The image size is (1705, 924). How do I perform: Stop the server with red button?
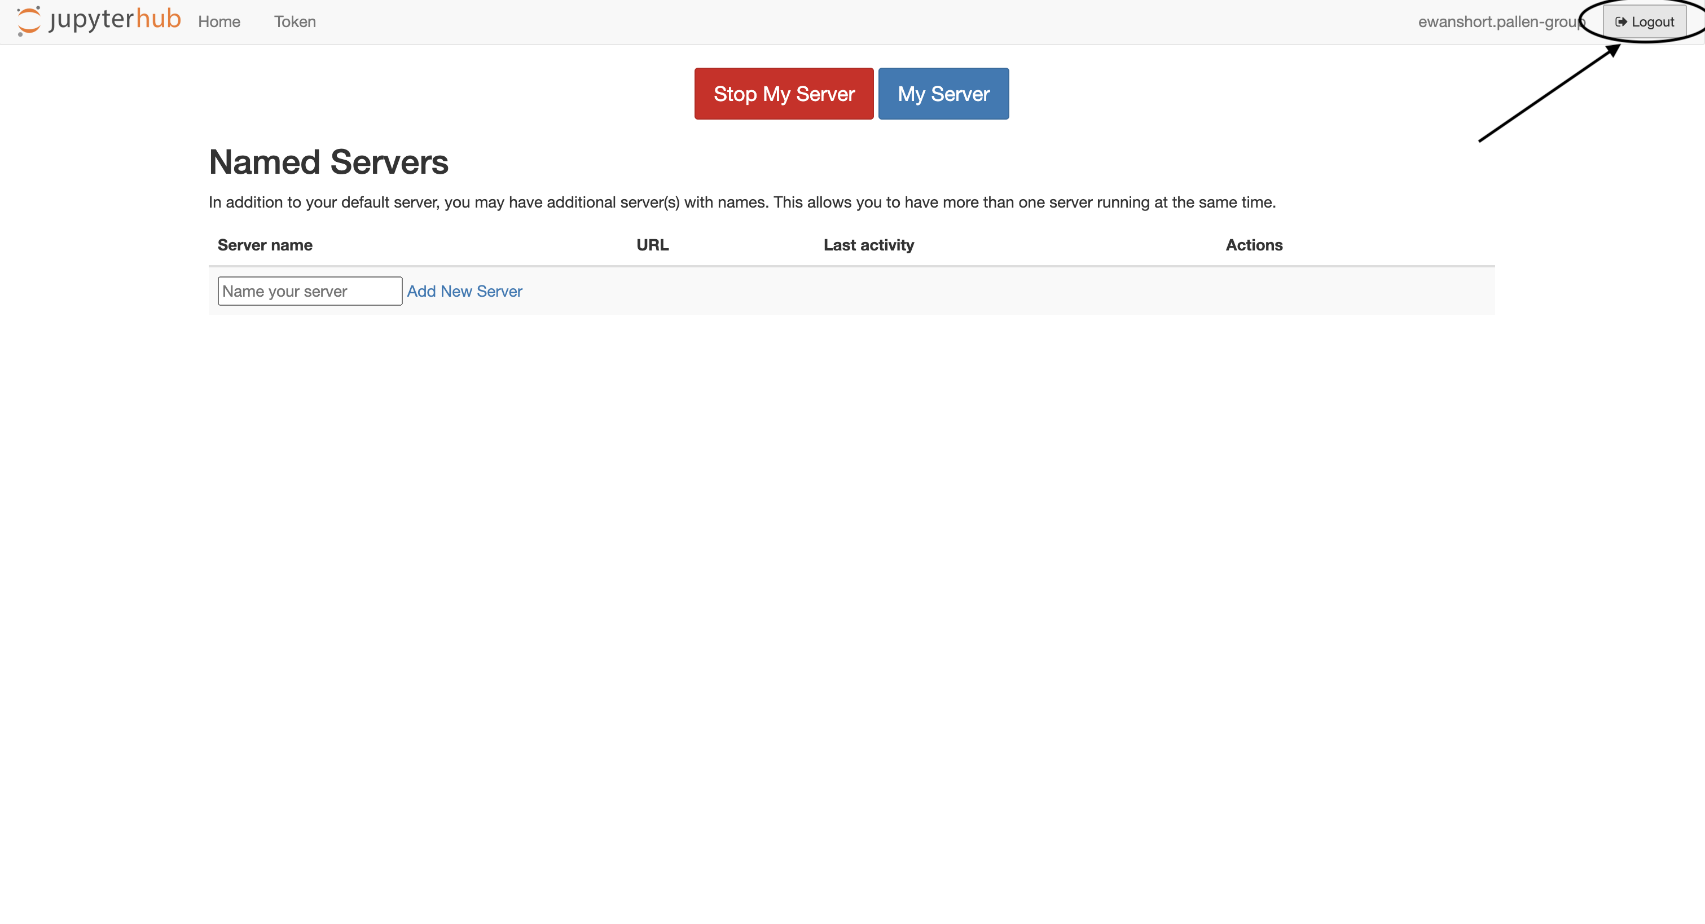tap(784, 94)
